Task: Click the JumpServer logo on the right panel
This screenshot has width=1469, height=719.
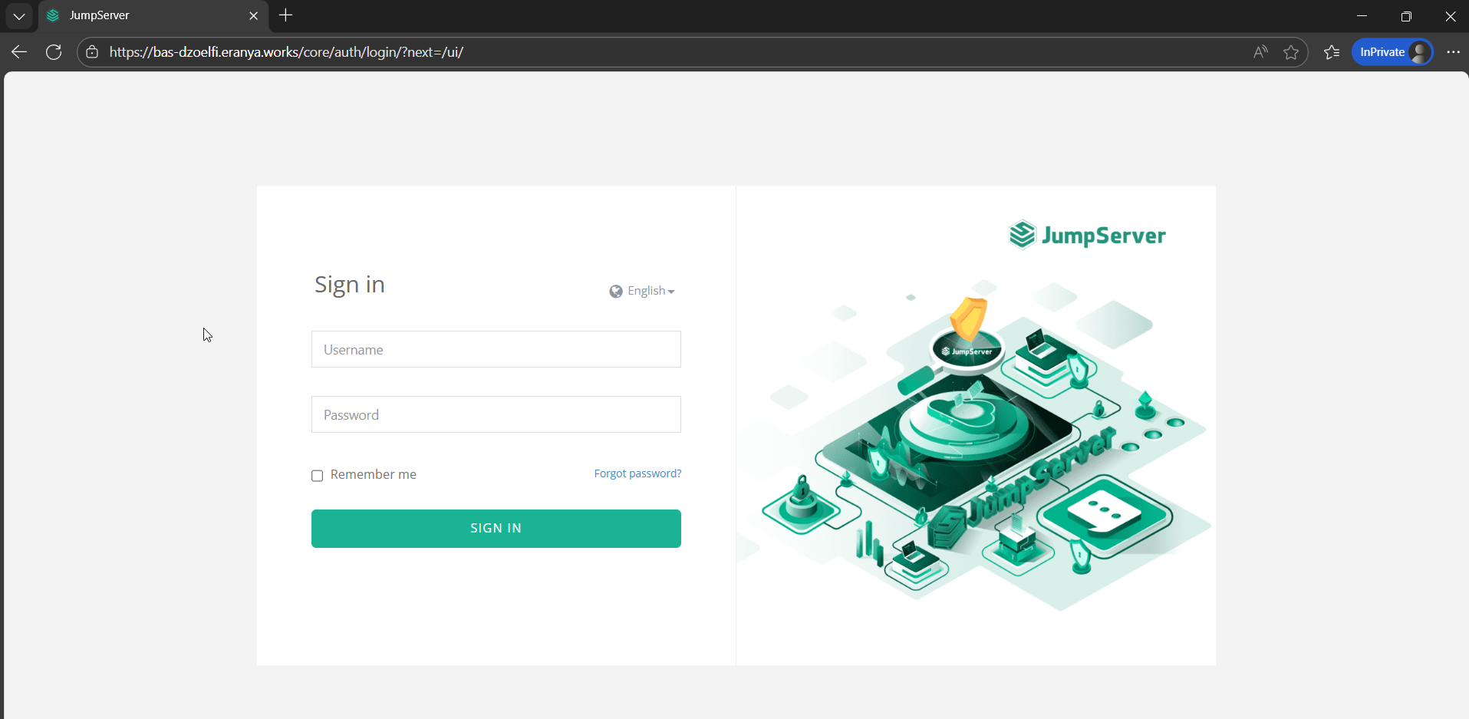Action: pos(1086,235)
